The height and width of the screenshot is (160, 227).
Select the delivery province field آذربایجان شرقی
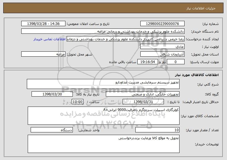tap(162, 54)
